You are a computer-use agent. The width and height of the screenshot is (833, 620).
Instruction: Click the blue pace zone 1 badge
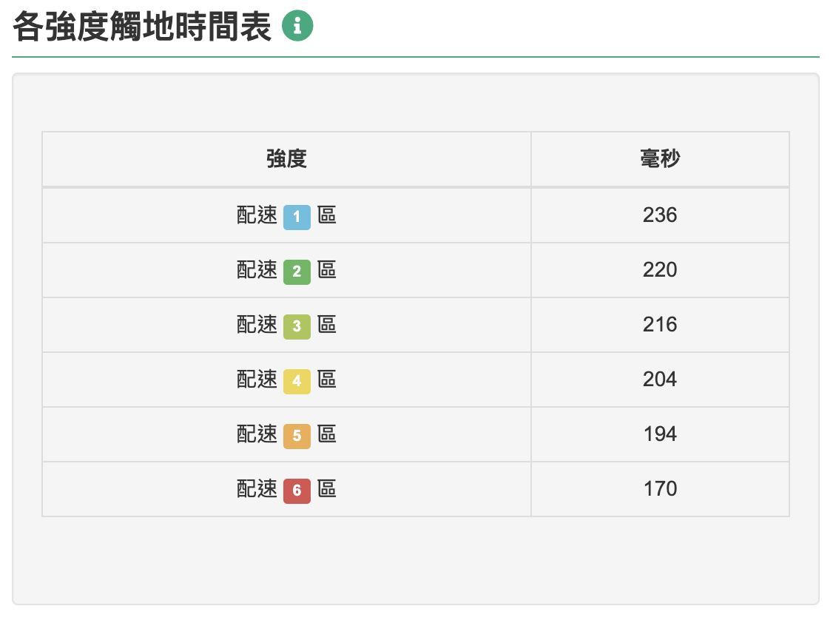tap(297, 217)
